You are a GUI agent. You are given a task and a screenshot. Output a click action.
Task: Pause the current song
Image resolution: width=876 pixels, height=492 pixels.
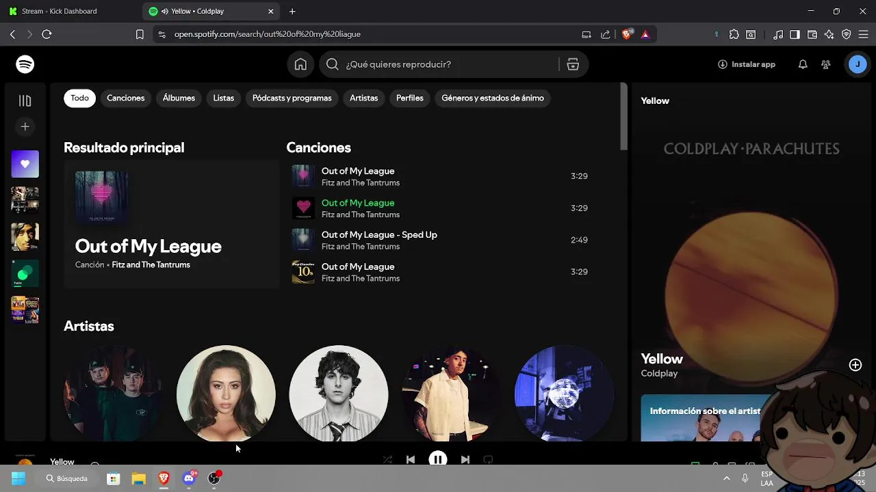pyautogui.click(x=438, y=459)
